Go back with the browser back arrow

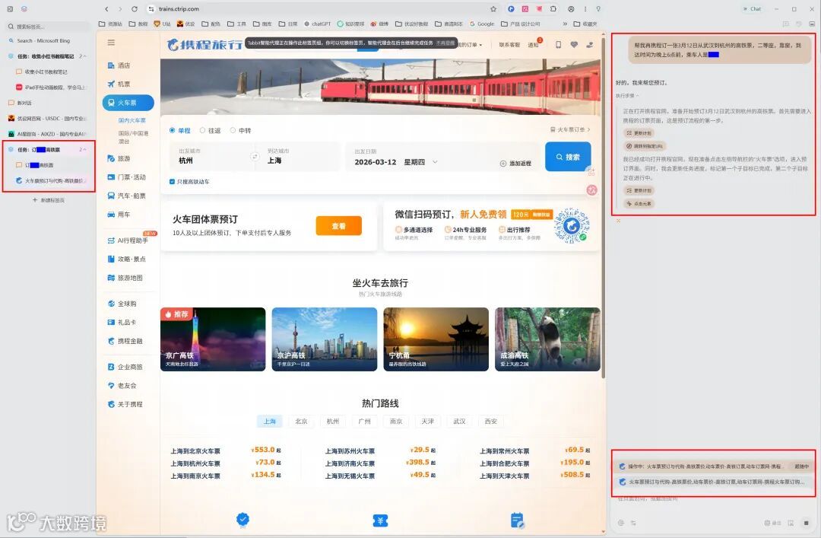(107, 9)
